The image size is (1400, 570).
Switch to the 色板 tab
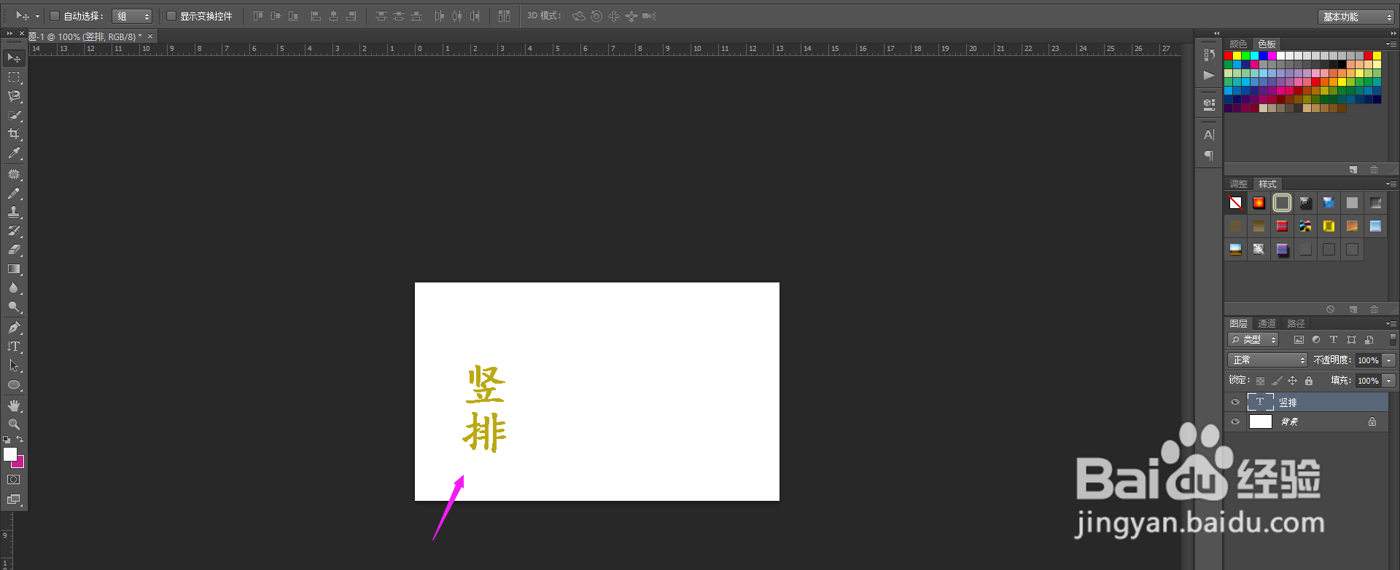[1267, 44]
